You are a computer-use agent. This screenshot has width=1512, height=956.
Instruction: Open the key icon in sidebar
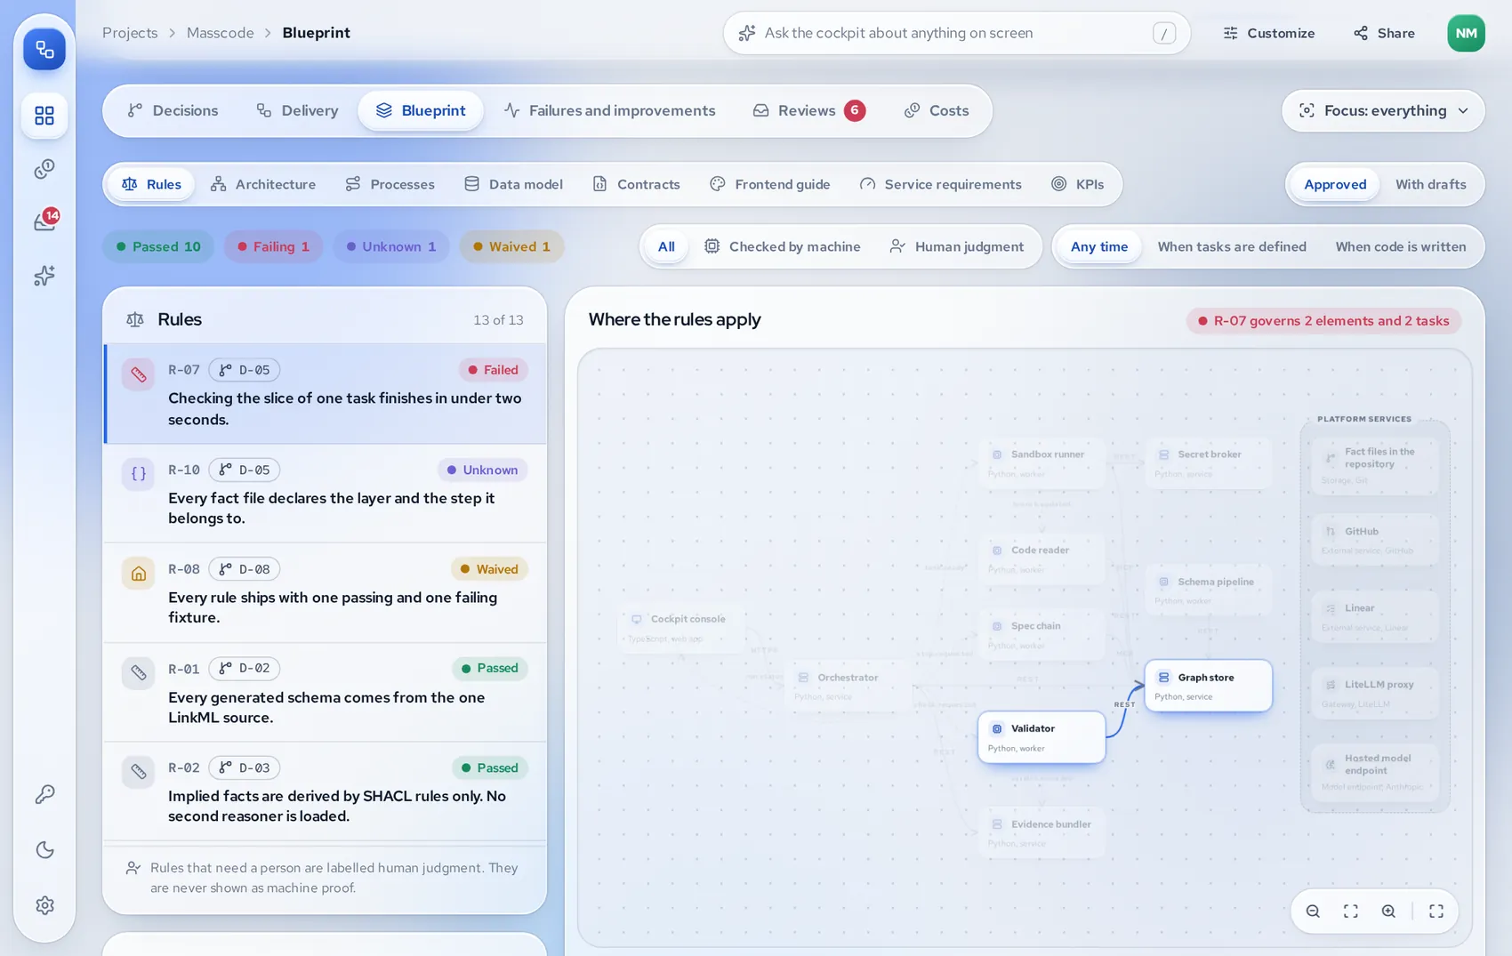[44, 794]
